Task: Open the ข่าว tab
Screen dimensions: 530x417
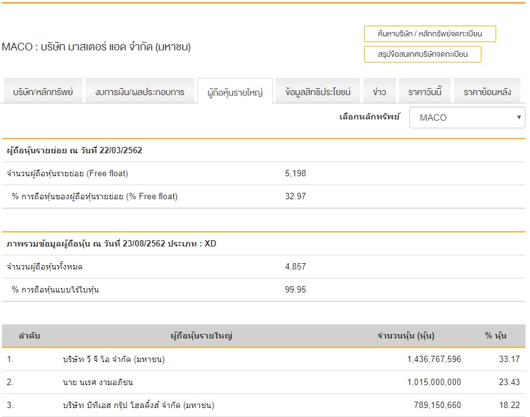Action: pyautogui.click(x=379, y=91)
